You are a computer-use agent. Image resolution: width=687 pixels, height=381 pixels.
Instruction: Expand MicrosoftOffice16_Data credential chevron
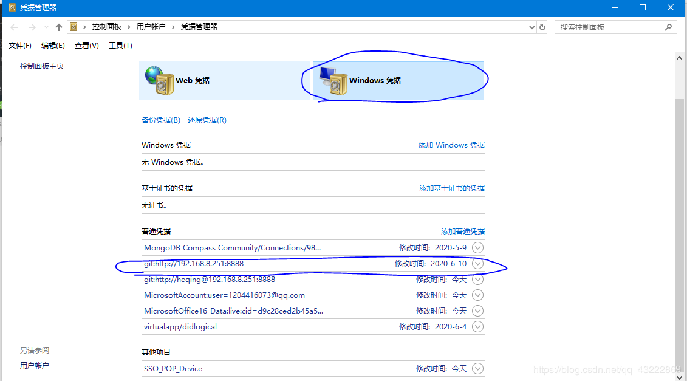477,311
